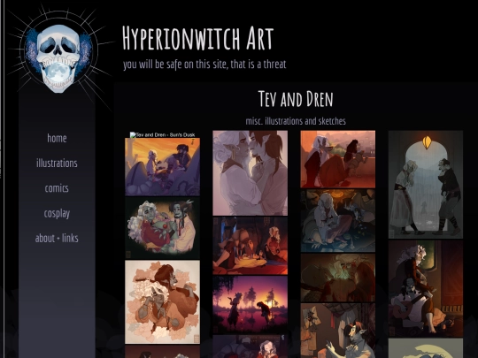Open purple sunset lake silhouettes thumbnail

coord(250,305)
